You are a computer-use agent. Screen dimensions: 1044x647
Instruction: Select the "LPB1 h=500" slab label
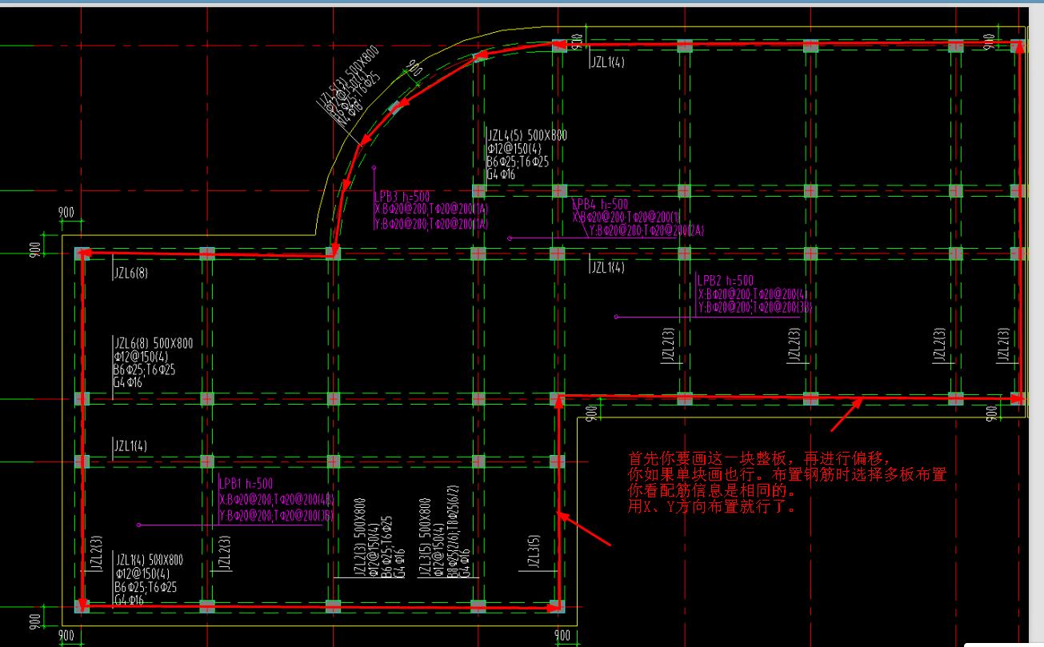(x=246, y=484)
